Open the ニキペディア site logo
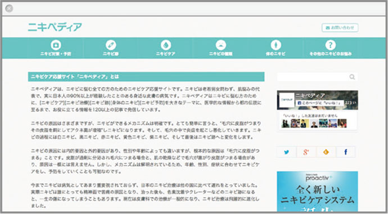 click(x=55, y=27)
